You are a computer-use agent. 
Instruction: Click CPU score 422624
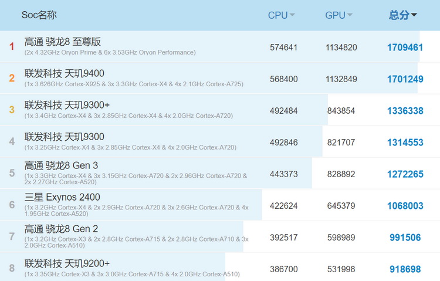coord(284,206)
